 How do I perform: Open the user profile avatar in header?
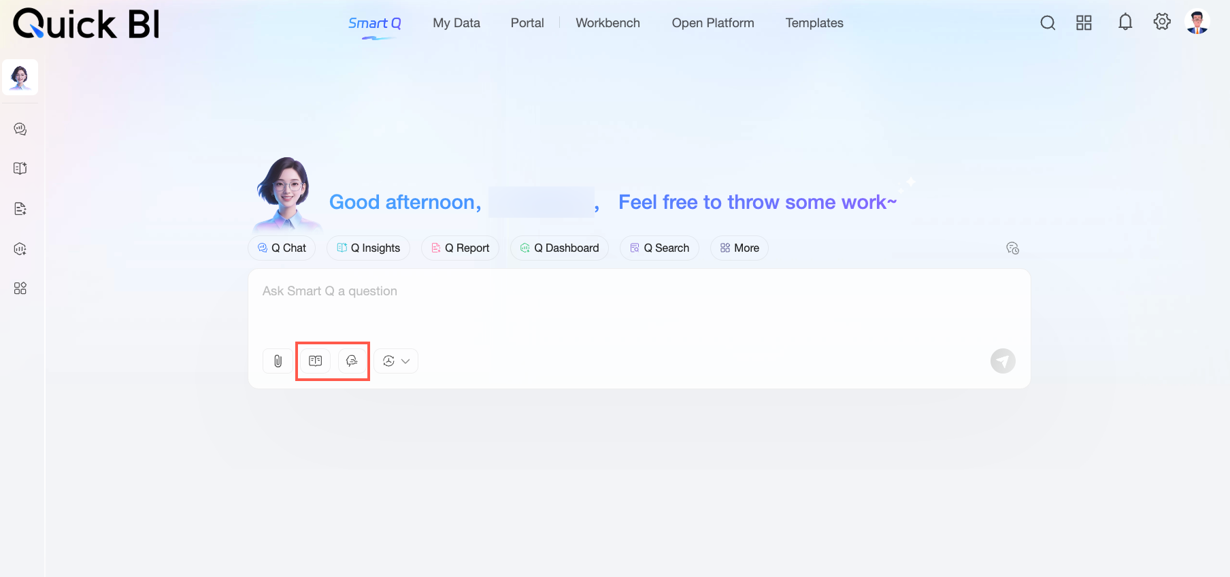click(1197, 22)
